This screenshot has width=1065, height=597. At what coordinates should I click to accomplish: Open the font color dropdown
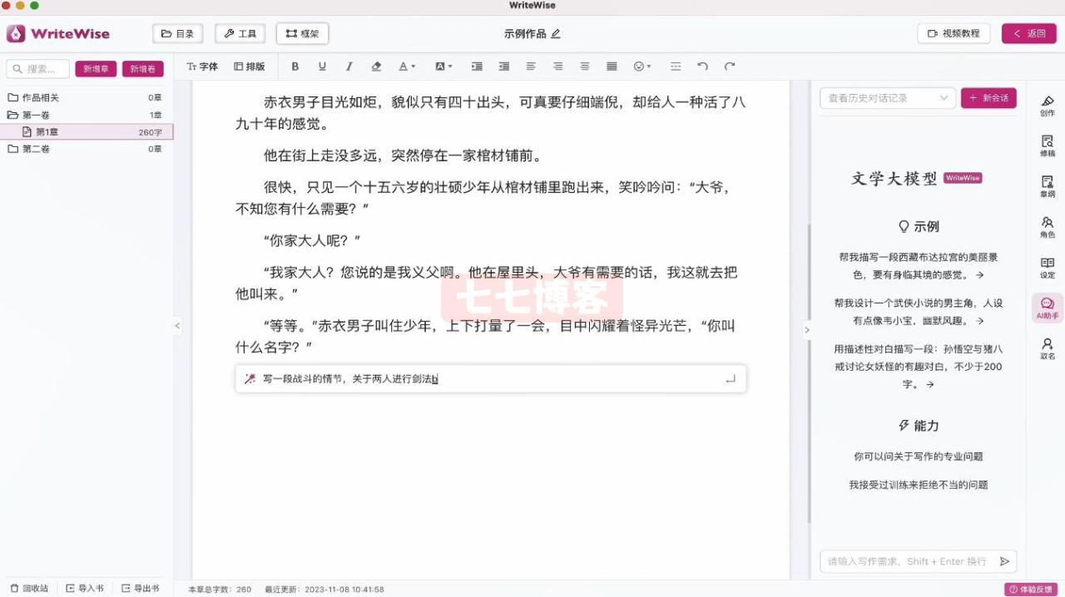tap(404, 66)
